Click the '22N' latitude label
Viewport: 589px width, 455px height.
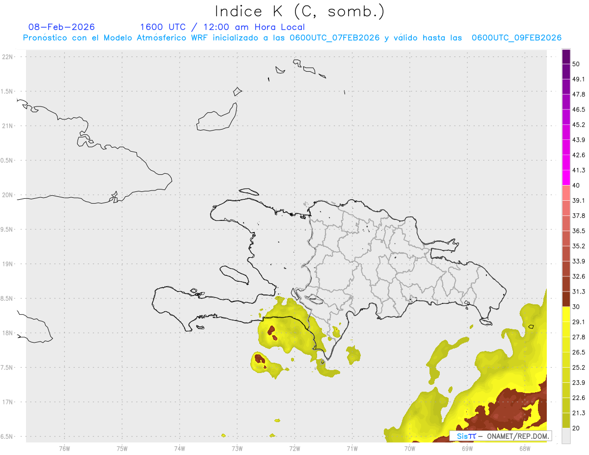(x=8, y=57)
